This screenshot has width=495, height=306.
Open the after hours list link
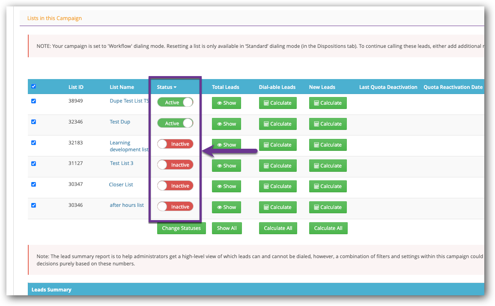click(127, 205)
